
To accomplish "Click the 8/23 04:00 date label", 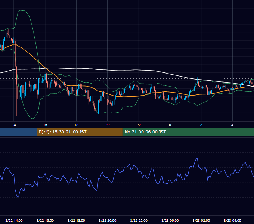I will click(x=232, y=220).
